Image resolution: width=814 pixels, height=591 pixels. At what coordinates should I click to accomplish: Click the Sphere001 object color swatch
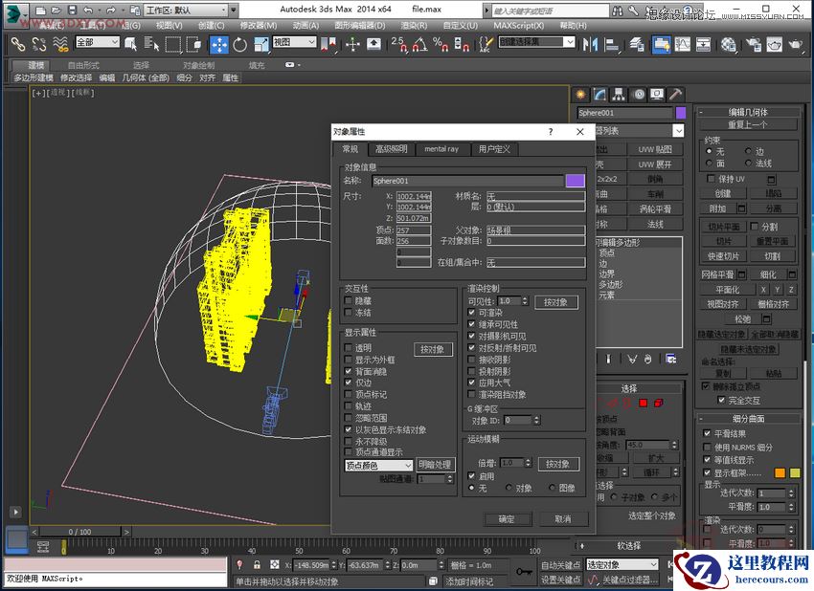tap(576, 179)
